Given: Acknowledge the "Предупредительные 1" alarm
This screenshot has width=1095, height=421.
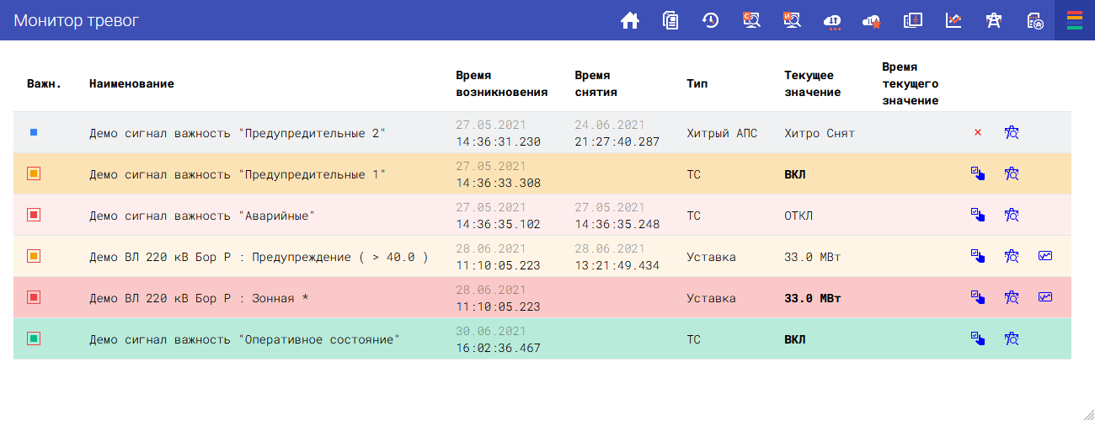Looking at the screenshot, I should click(977, 174).
